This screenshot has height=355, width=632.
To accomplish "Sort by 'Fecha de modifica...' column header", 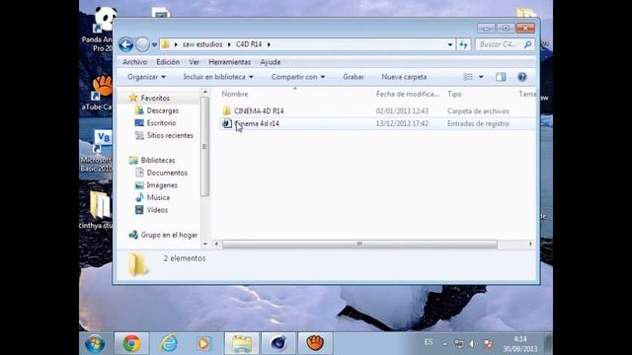I will [x=408, y=94].
